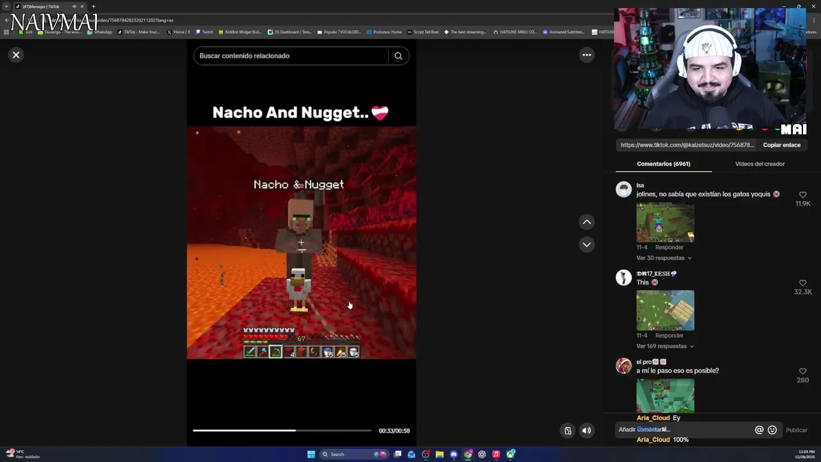This screenshot has width=821, height=462.
Task: Open KESH commenter's profile avatar
Action: click(x=623, y=277)
